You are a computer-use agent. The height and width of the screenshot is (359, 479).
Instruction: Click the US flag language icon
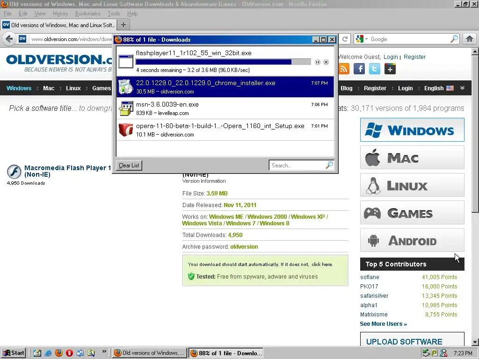(450, 88)
